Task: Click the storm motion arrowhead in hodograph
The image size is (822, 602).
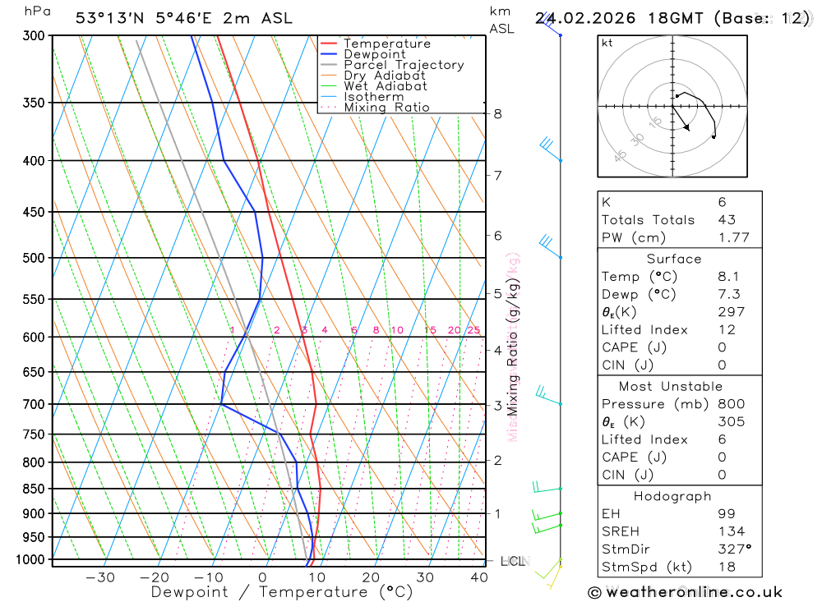Action: click(686, 127)
